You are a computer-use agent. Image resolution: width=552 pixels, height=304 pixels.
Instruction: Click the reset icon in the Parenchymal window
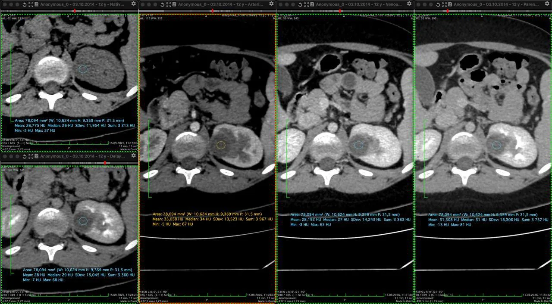(x=439, y=4)
